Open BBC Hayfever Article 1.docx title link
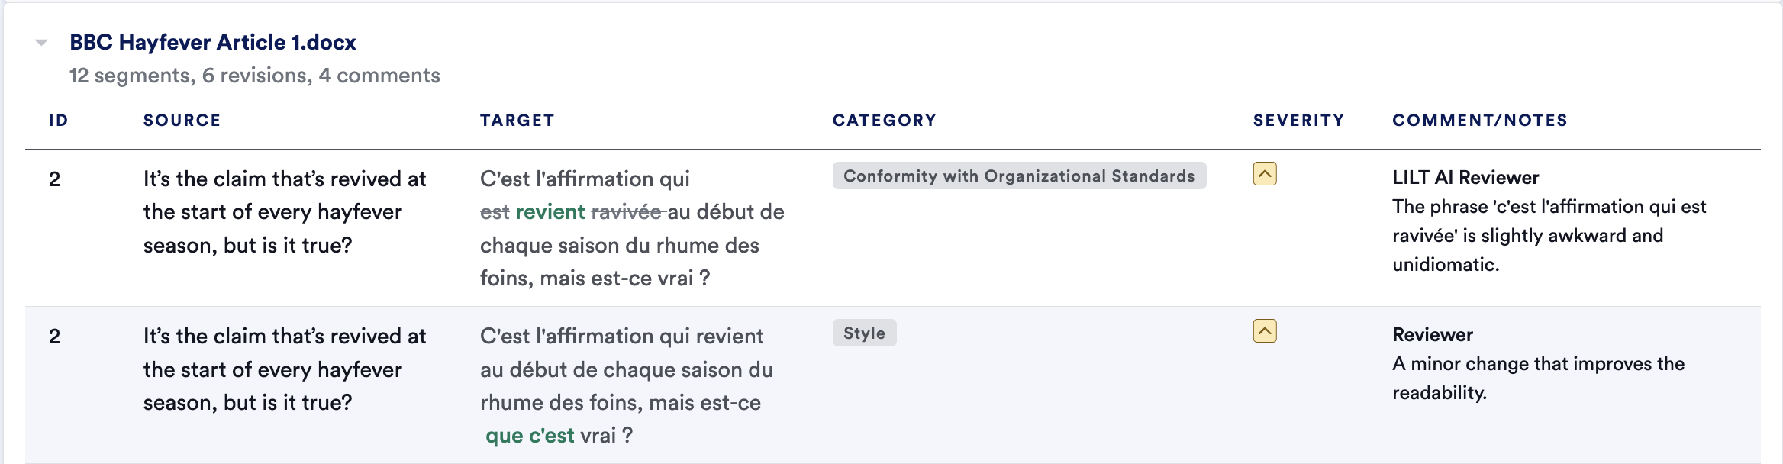1783x464 pixels. [213, 42]
